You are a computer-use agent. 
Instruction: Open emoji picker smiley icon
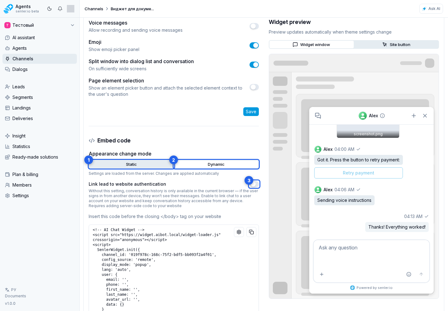pyautogui.click(x=409, y=274)
